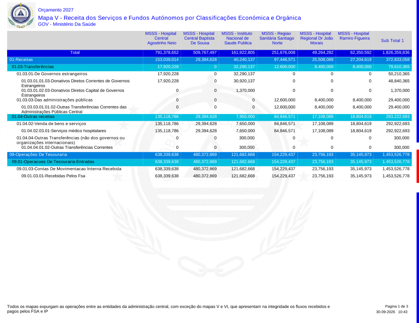Select the 'Mapa V - Receita dos Serviços' heading
Viewport: 419px width, 323px height.
click(169, 18)
